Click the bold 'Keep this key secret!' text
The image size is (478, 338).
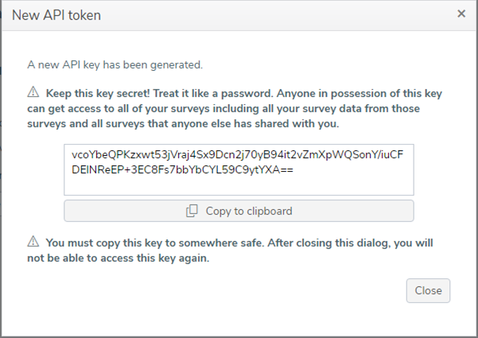tap(98, 93)
